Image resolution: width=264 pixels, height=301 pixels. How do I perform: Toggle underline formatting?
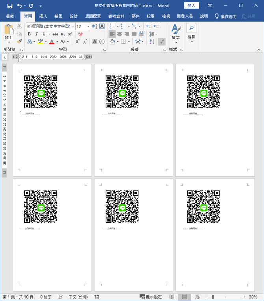[x=44, y=34]
